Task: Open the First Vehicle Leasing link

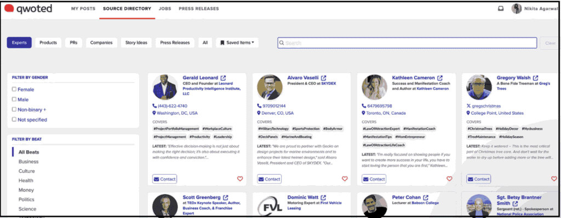Action: (x=314, y=205)
